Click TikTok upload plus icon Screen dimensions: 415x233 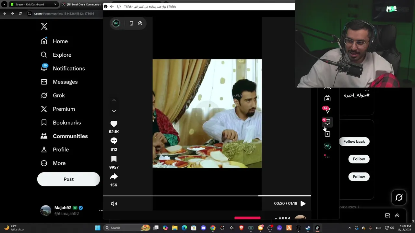327,134
